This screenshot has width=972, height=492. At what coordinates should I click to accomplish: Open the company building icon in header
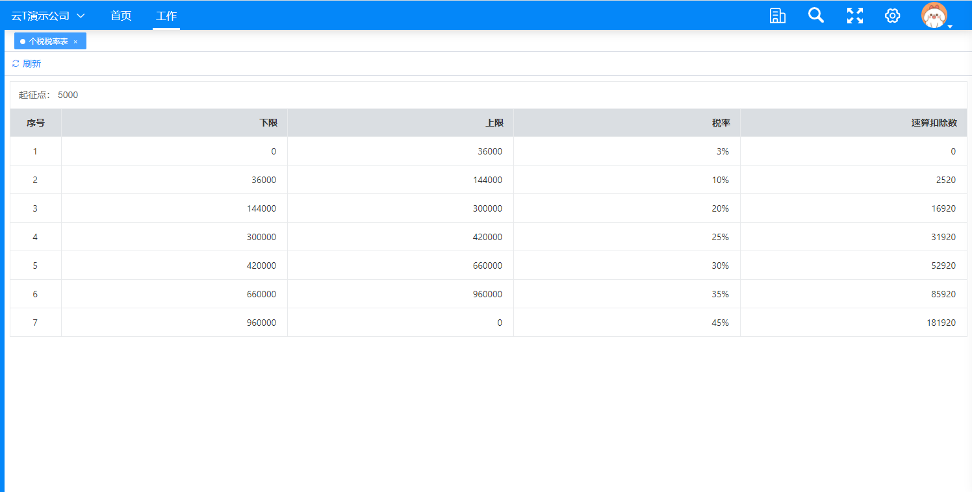click(777, 16)
